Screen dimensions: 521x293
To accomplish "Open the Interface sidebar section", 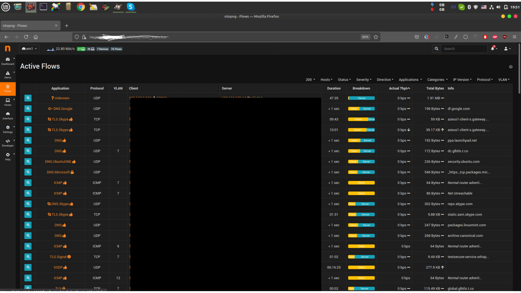I will pos(7,116).
